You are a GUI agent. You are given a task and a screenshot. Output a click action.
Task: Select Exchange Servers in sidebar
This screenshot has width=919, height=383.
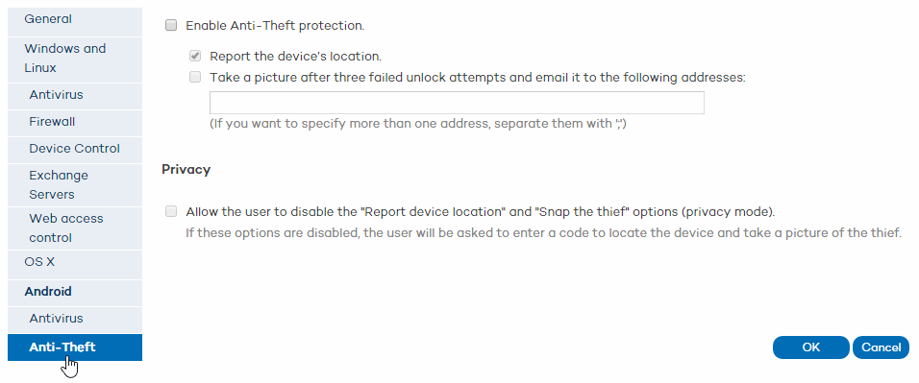75,185
